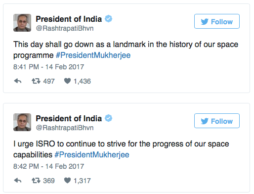Open @RashtrapatiBhvn handle in the second tweet
The image size is (254, 194).
65,128
